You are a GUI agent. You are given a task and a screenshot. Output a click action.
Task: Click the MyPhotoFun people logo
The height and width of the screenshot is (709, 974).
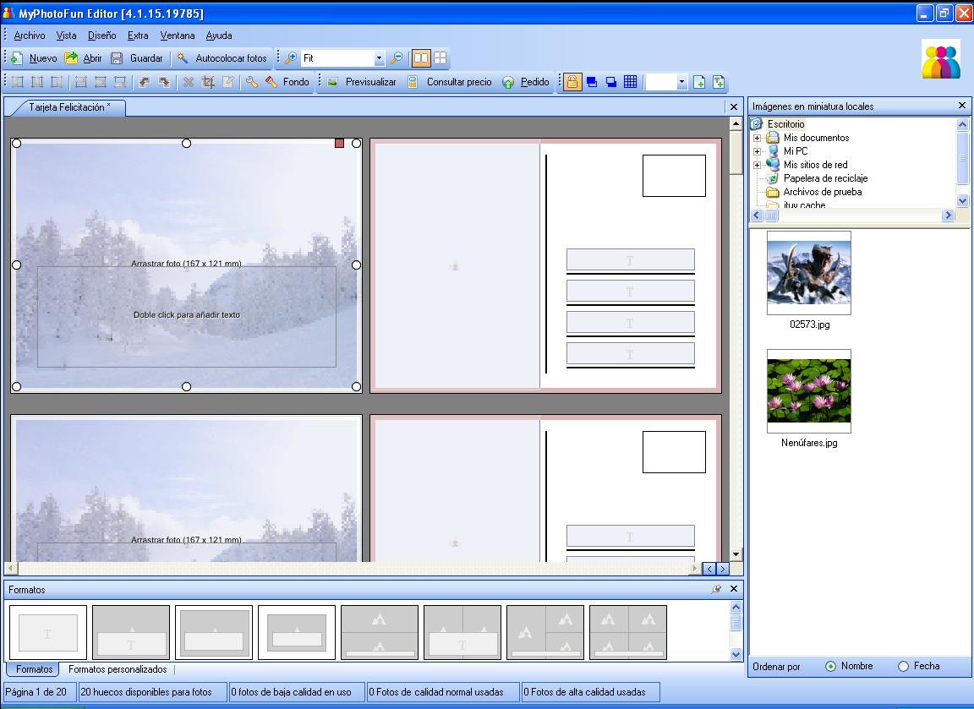click(940, 58)
